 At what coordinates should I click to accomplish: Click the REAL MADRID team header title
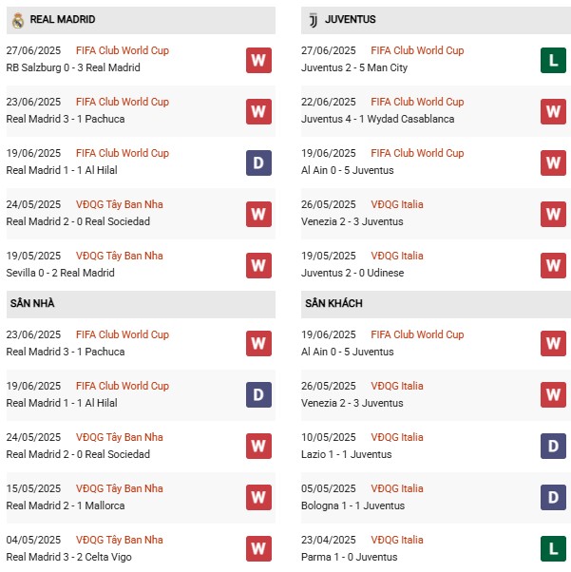point(63,19)
